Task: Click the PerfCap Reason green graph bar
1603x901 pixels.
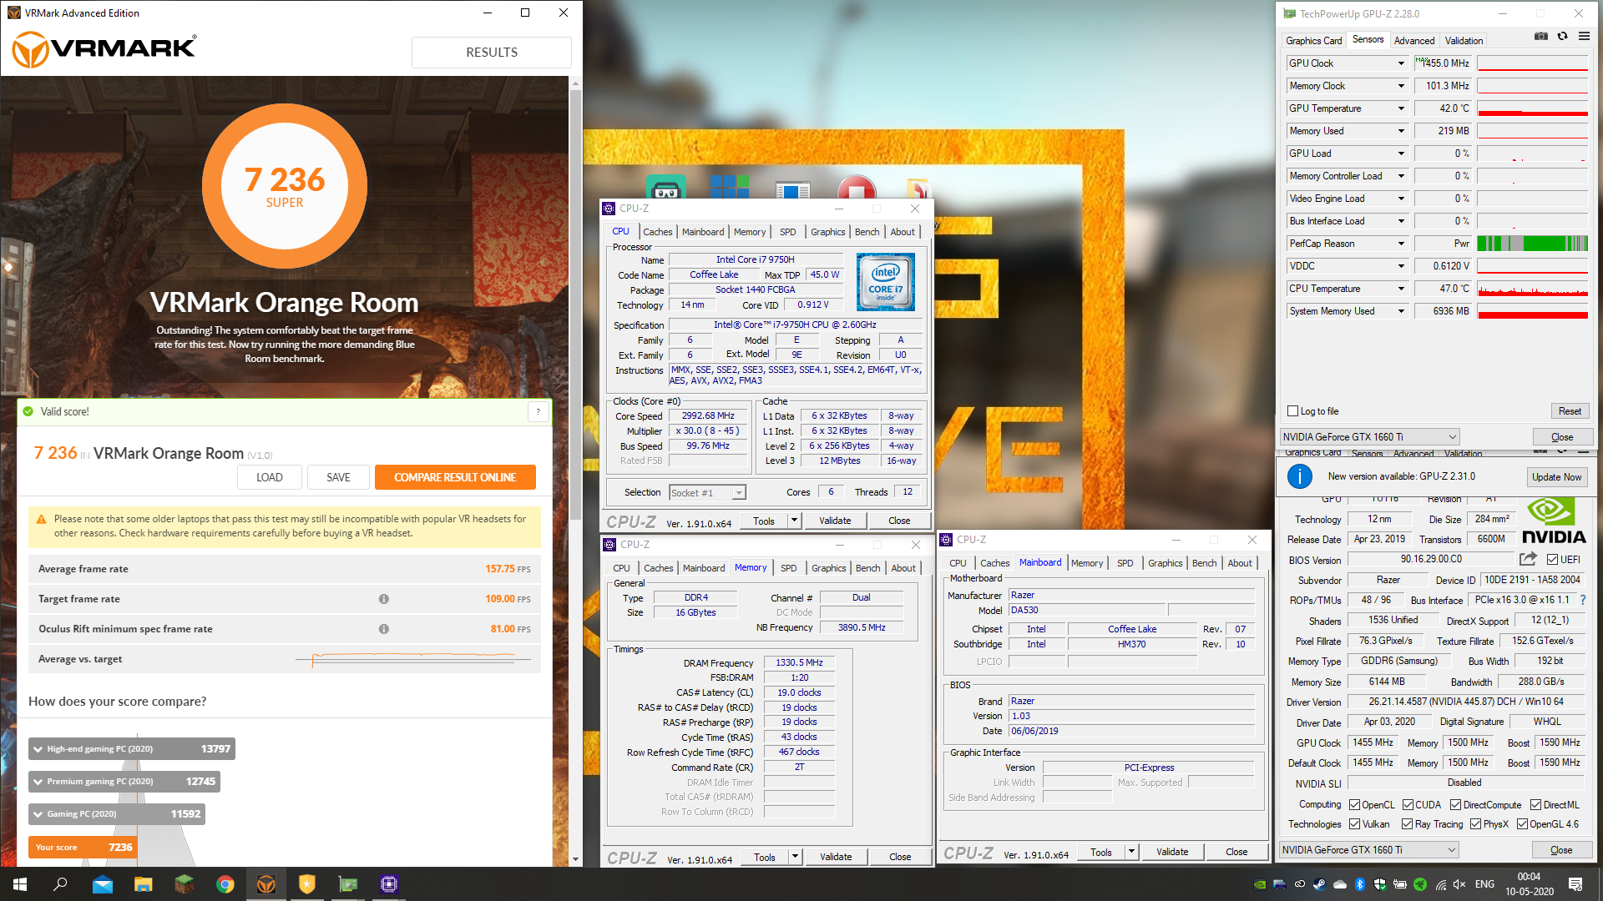Action: coord(1533,244)
